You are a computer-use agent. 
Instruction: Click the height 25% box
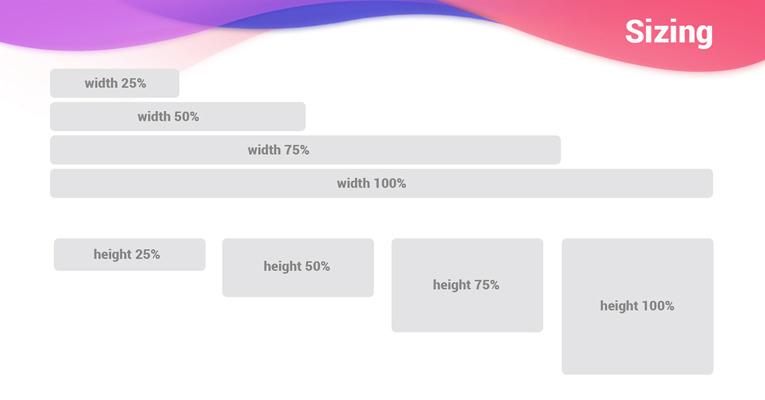tap(129, 255)
